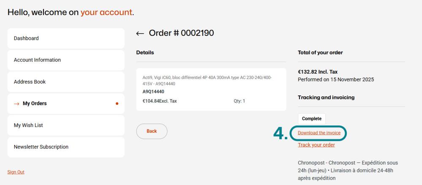Open My Wish List

pyautogui.click(x=66, y=125)
